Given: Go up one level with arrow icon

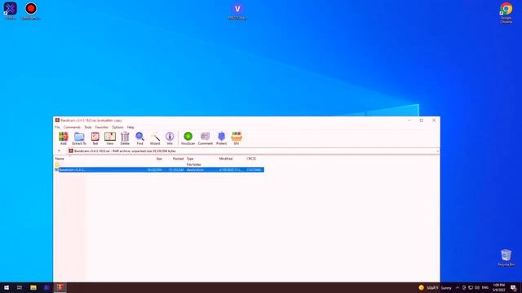Looking at the screenshot, I should pyautogui.click(x=59, y=151).
